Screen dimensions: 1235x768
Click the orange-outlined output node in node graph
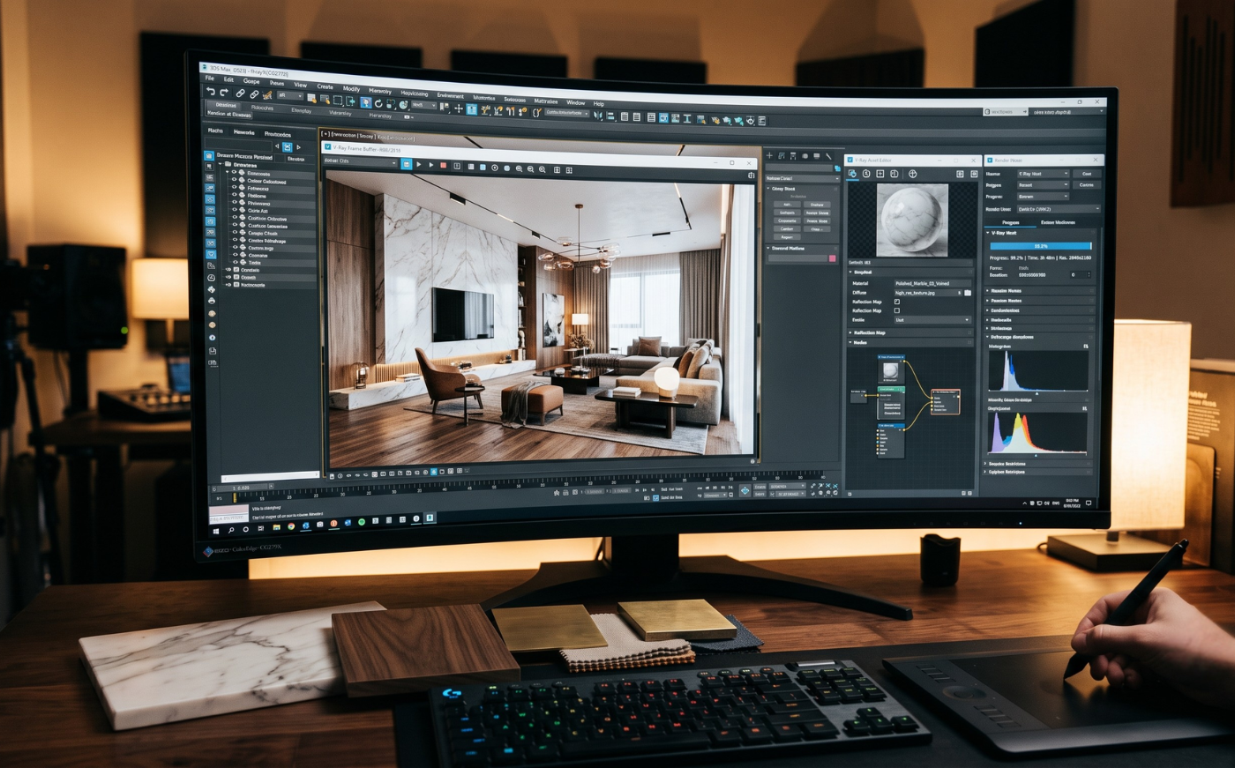945,402
